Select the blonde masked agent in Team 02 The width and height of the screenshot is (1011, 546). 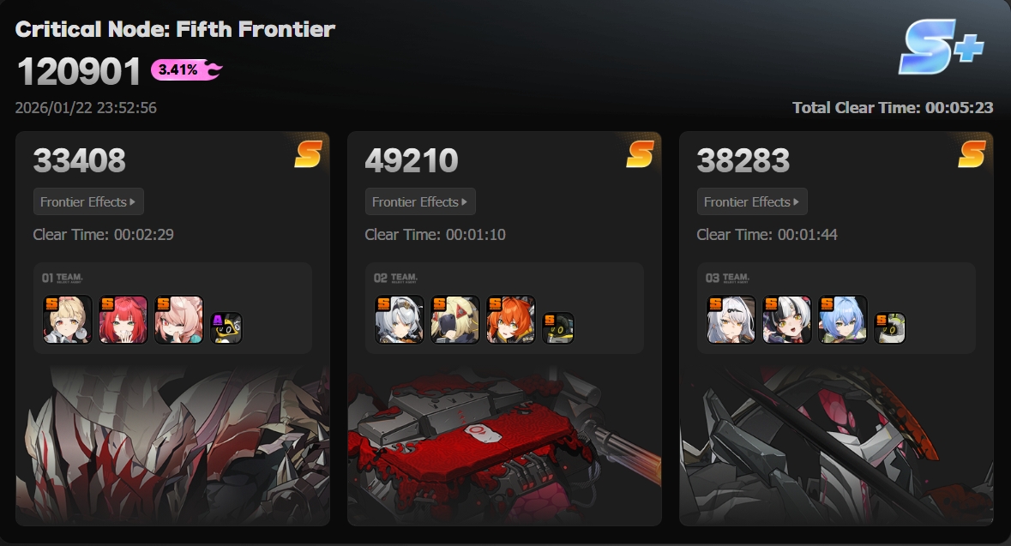pos(455,320)
